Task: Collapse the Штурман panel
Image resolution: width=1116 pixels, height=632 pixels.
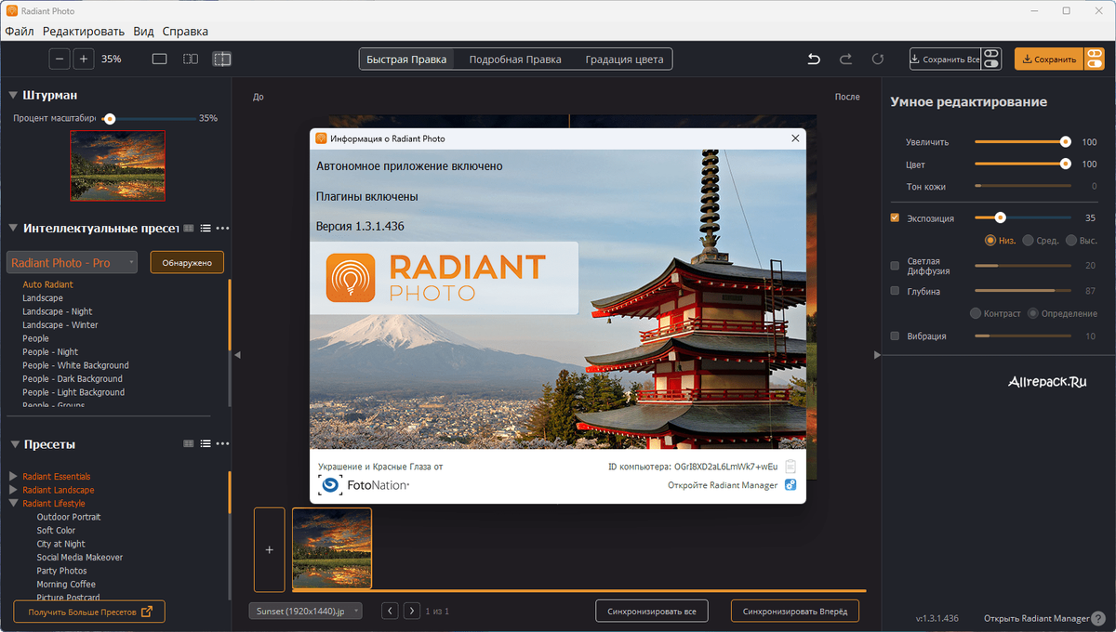Action: pyautogui.click(x=13, y=95)
